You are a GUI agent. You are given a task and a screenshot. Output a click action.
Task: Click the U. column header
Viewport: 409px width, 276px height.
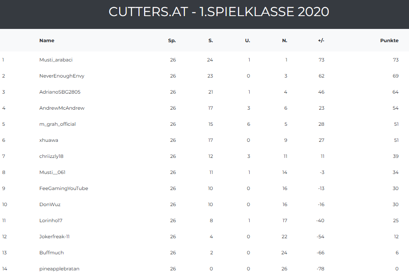tap(247, 41)
